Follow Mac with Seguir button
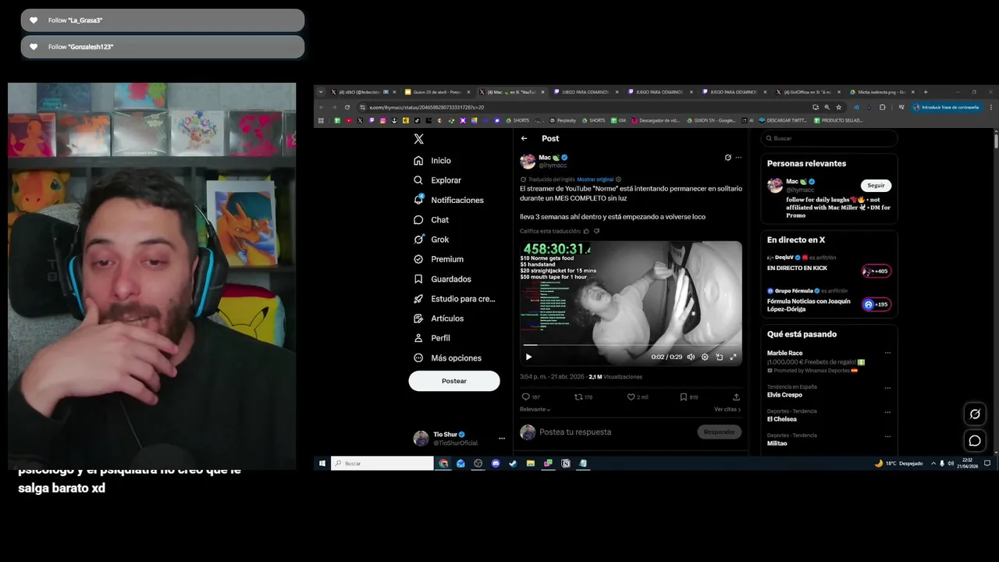This screenshot has width=999, height=562. click(x=876, y=185)
